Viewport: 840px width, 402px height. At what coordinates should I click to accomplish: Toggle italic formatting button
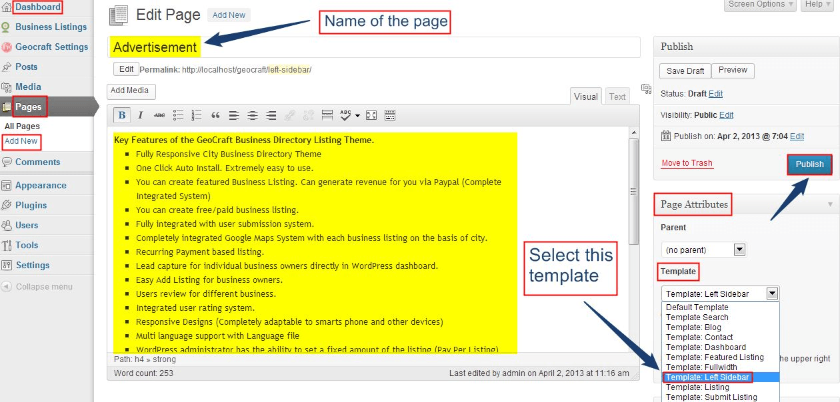141,115
